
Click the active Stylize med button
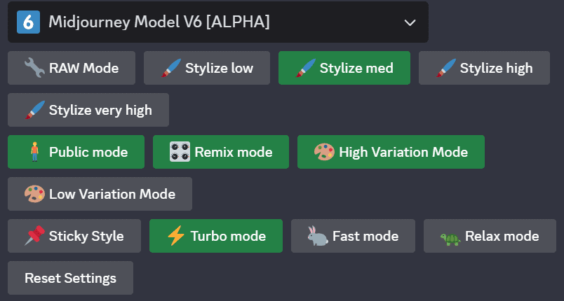[344, 68]
